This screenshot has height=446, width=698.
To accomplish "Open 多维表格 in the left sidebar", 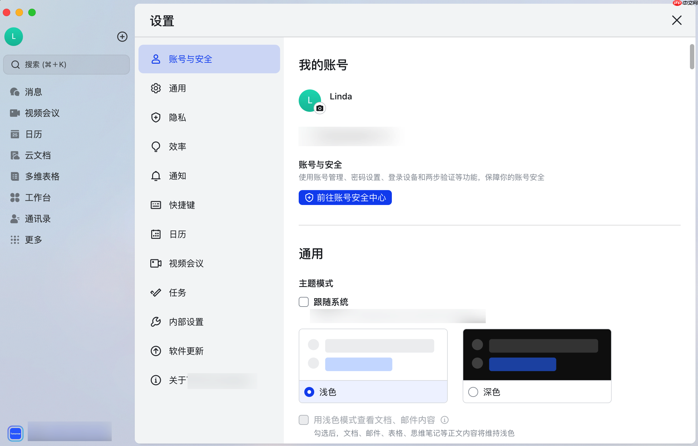I will pyautogui.click(x=42, y=176).
